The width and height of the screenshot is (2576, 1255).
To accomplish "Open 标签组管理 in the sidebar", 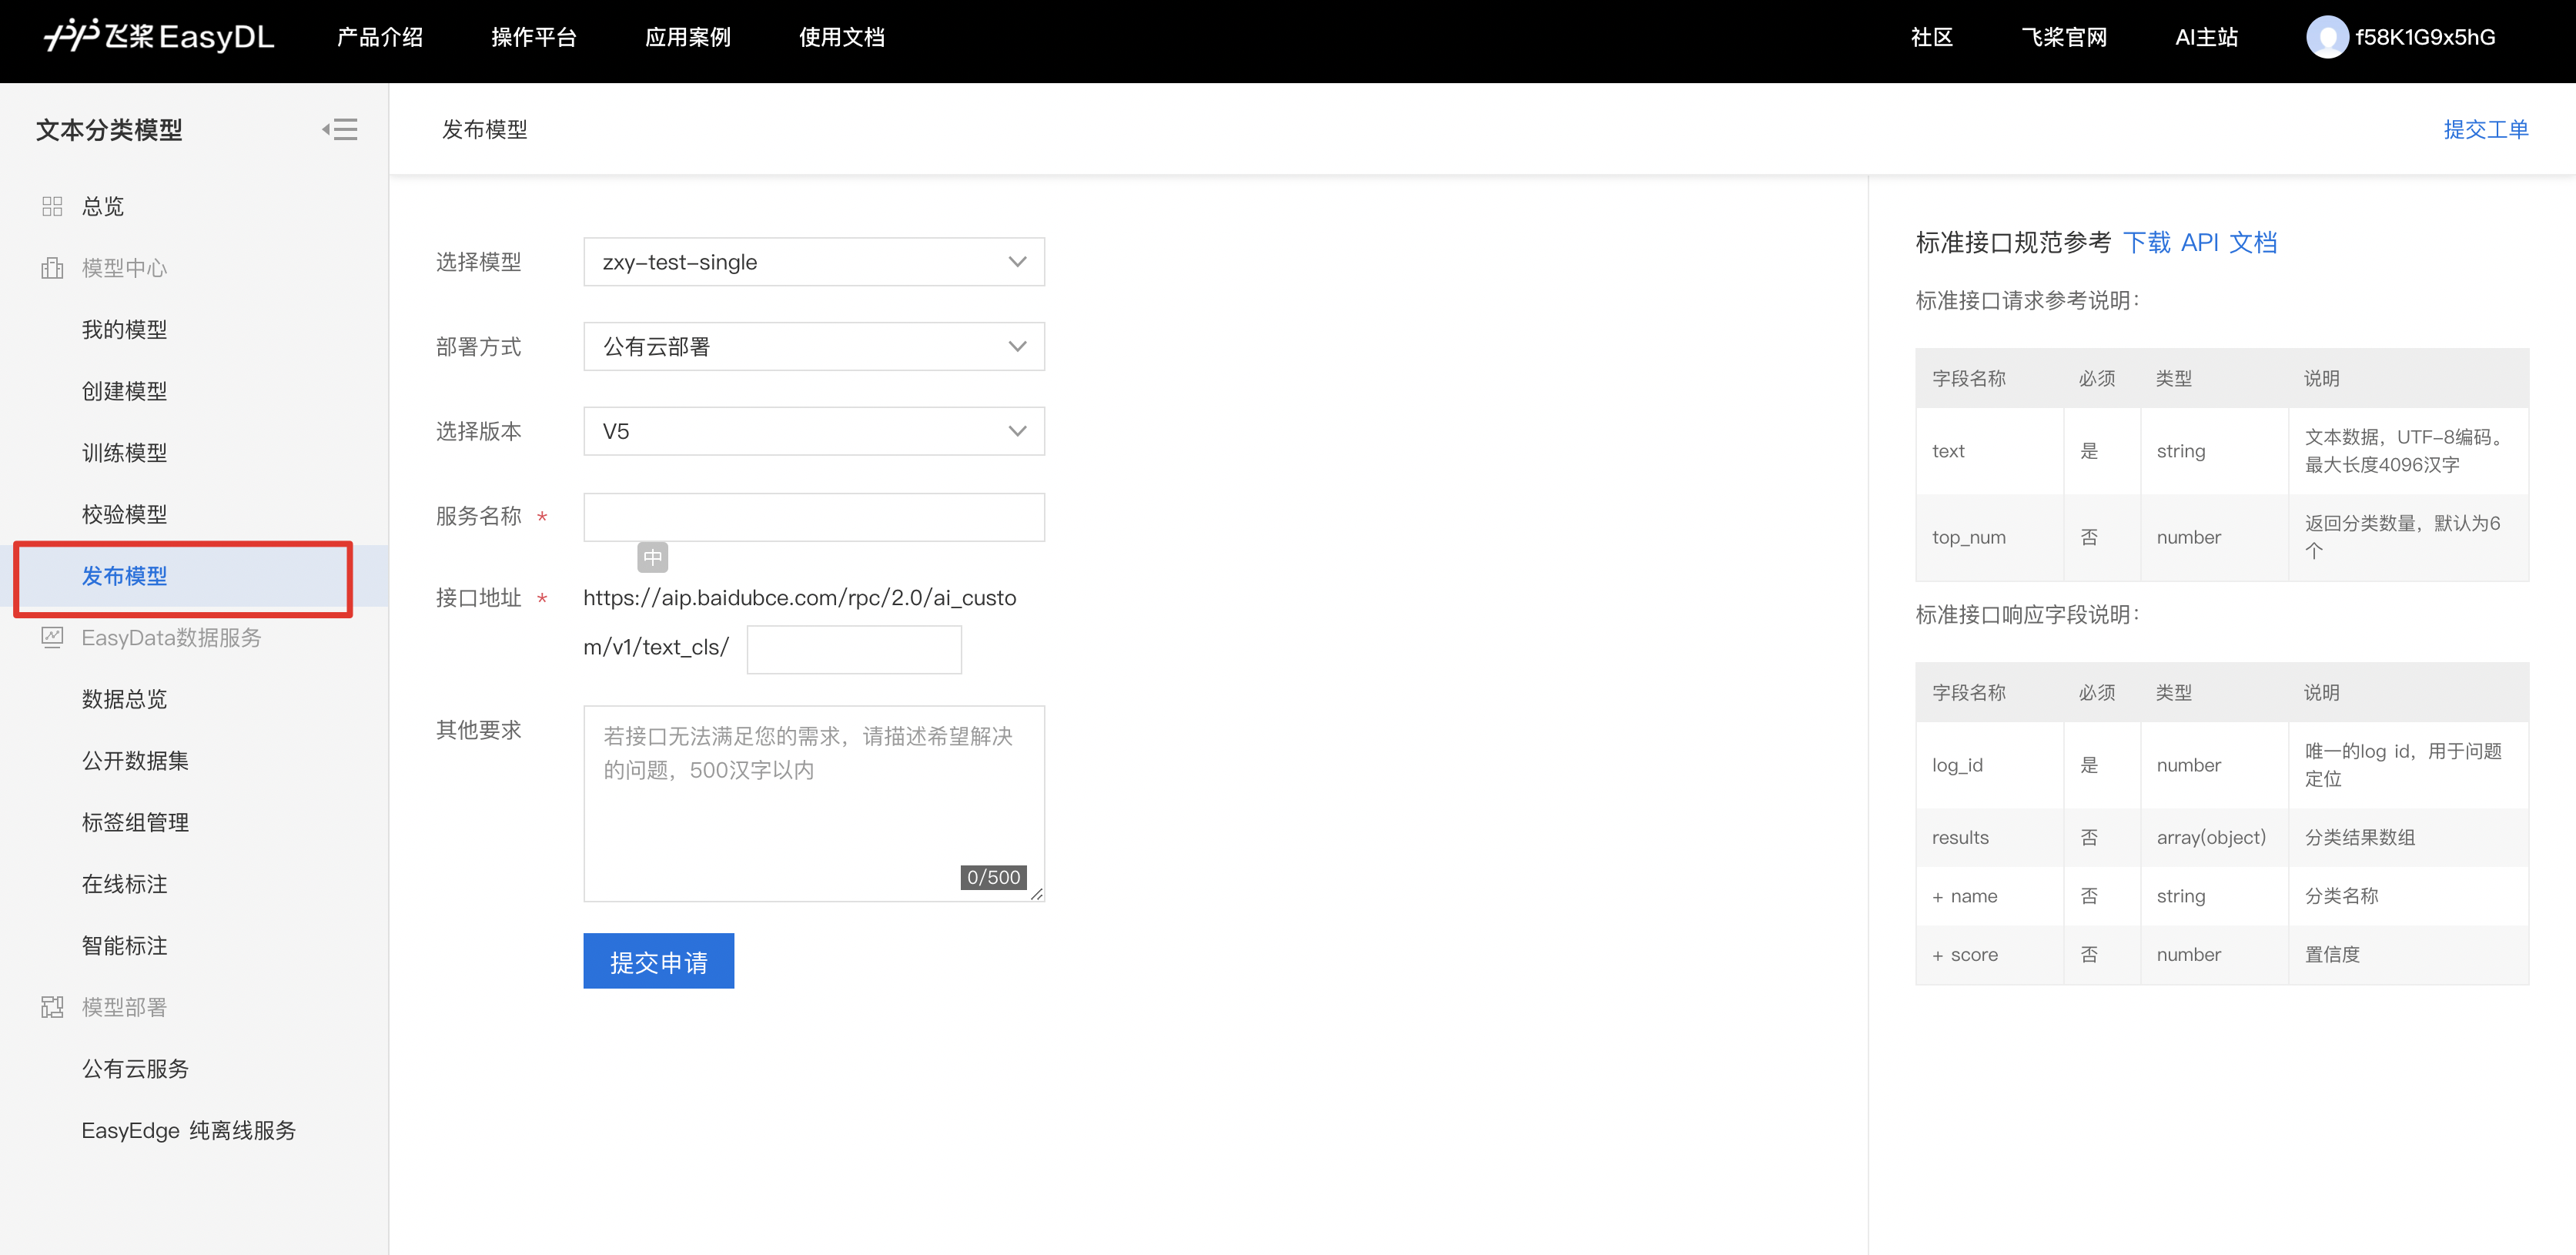I will click(x=135, y=823).
